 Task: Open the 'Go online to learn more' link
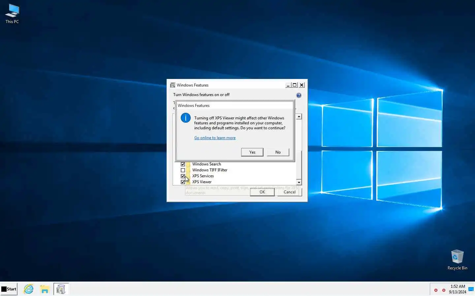tap(215, 138)
